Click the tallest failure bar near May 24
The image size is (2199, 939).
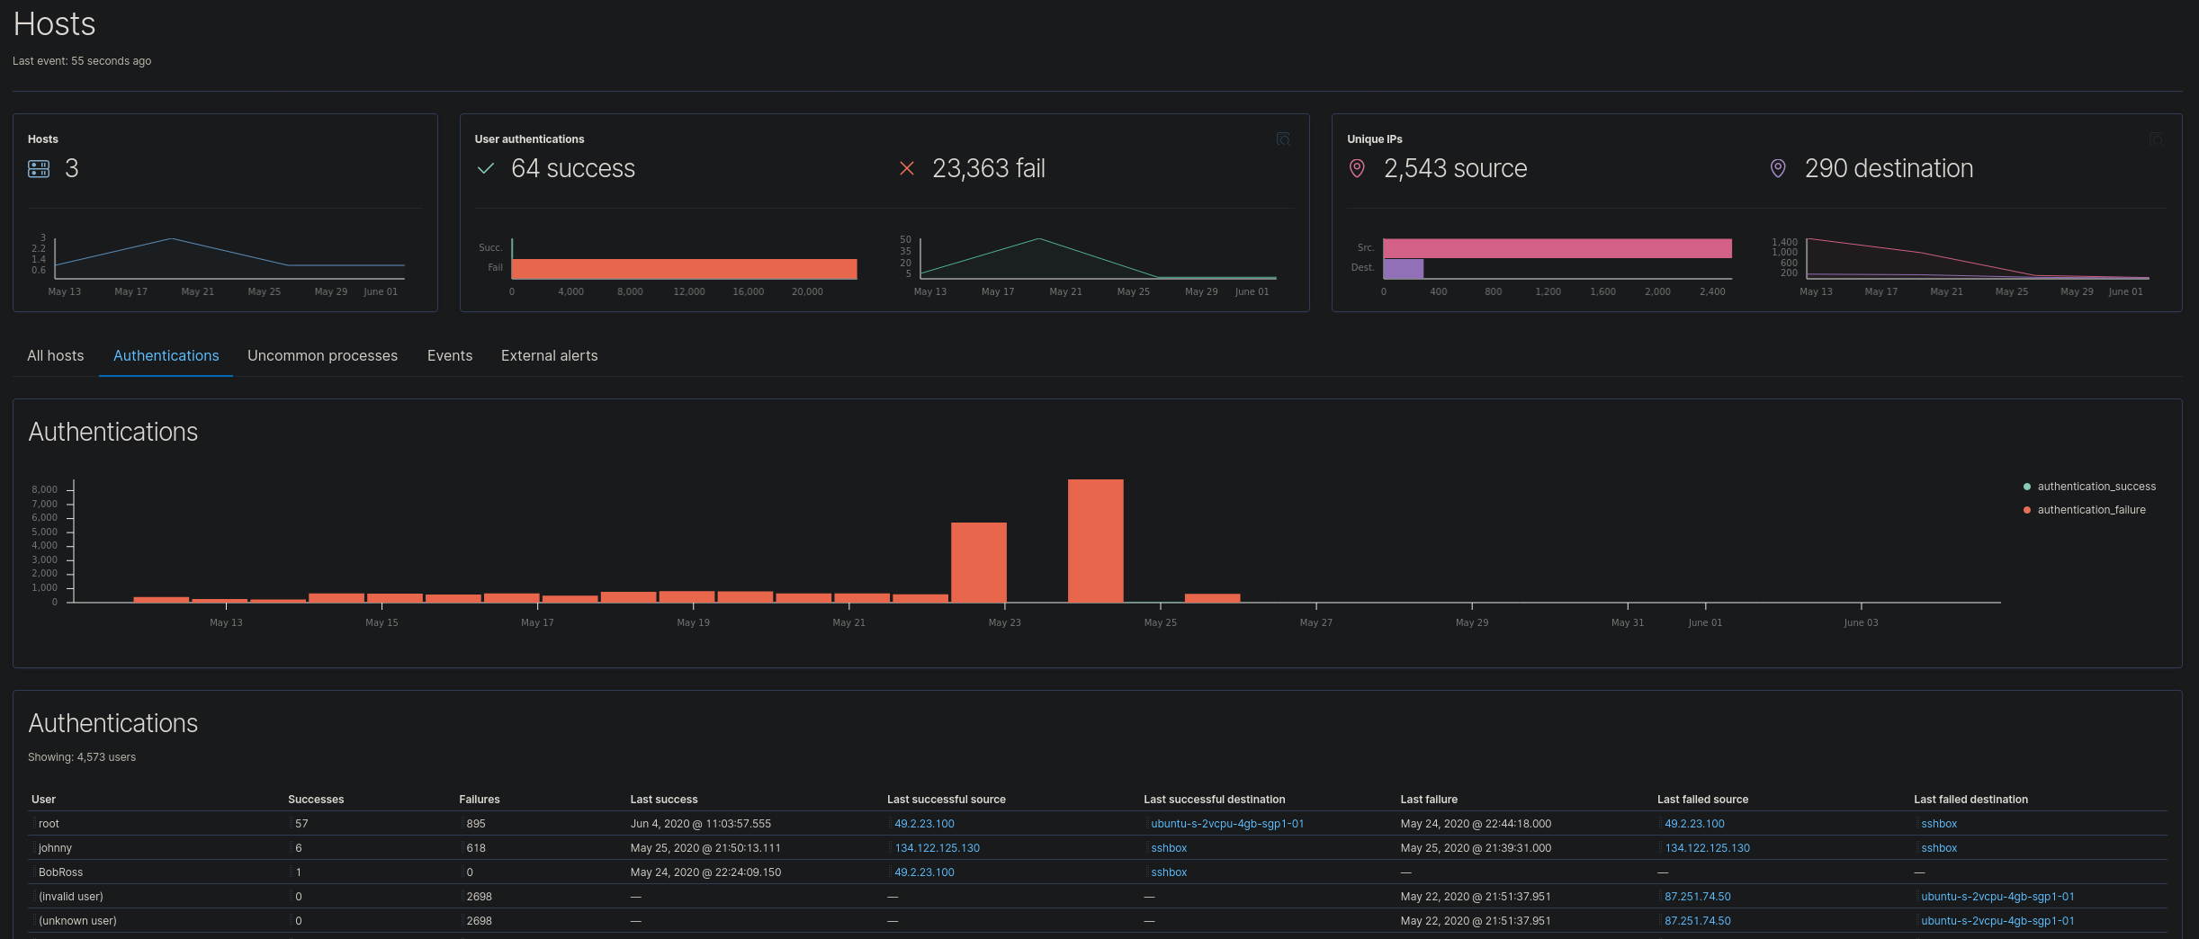click(1096, 541)
